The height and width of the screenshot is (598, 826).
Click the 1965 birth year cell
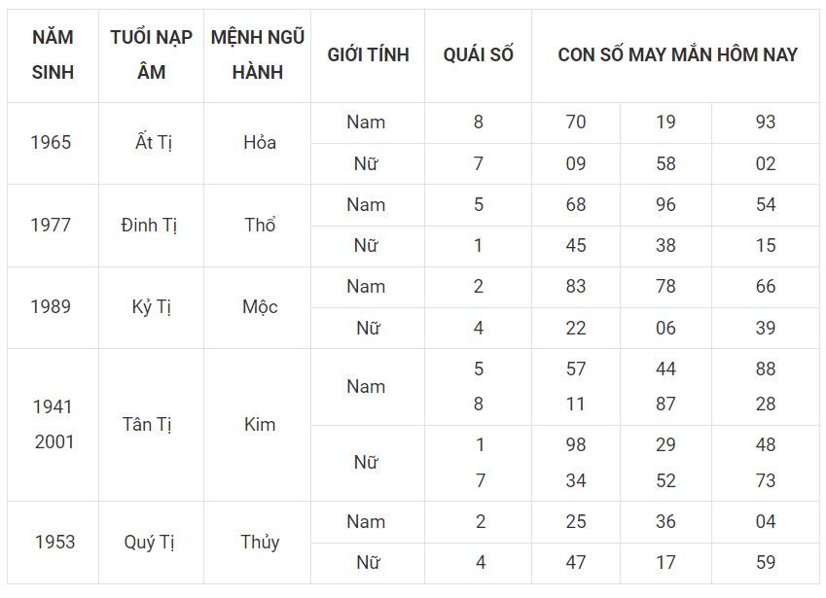click(x=53, y=143)
